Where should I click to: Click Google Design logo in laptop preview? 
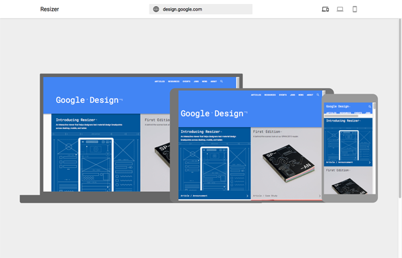pyautogui.click(x=88, y=100)
